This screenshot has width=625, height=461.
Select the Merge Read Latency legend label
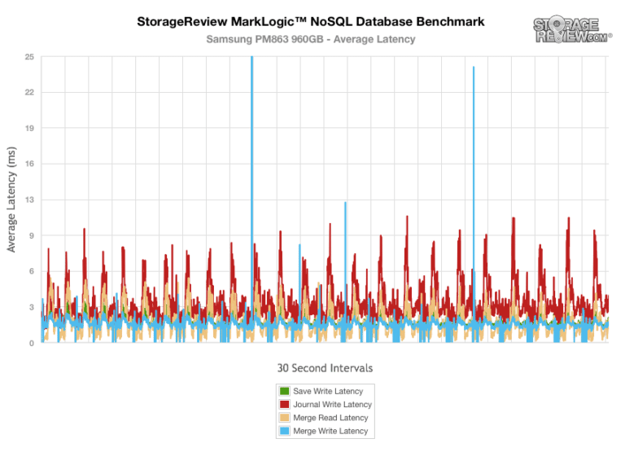click(x=330, y=418)
